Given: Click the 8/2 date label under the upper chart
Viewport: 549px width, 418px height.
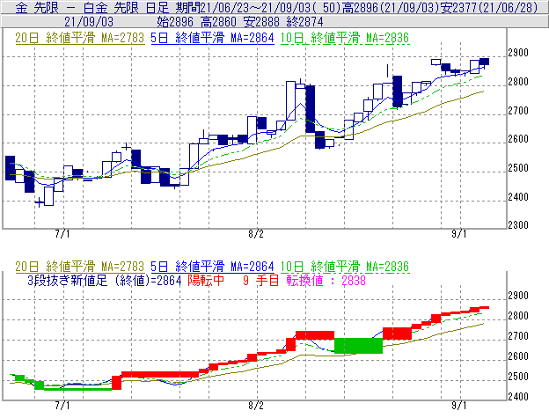Looking at the screenshot, I should tap(256, 234).
